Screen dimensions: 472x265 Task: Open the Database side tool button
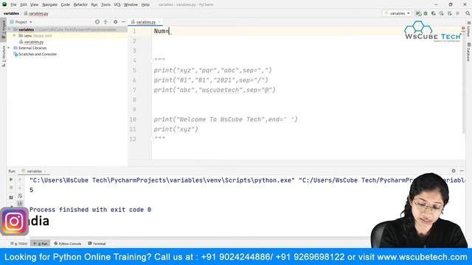(469, 52)
